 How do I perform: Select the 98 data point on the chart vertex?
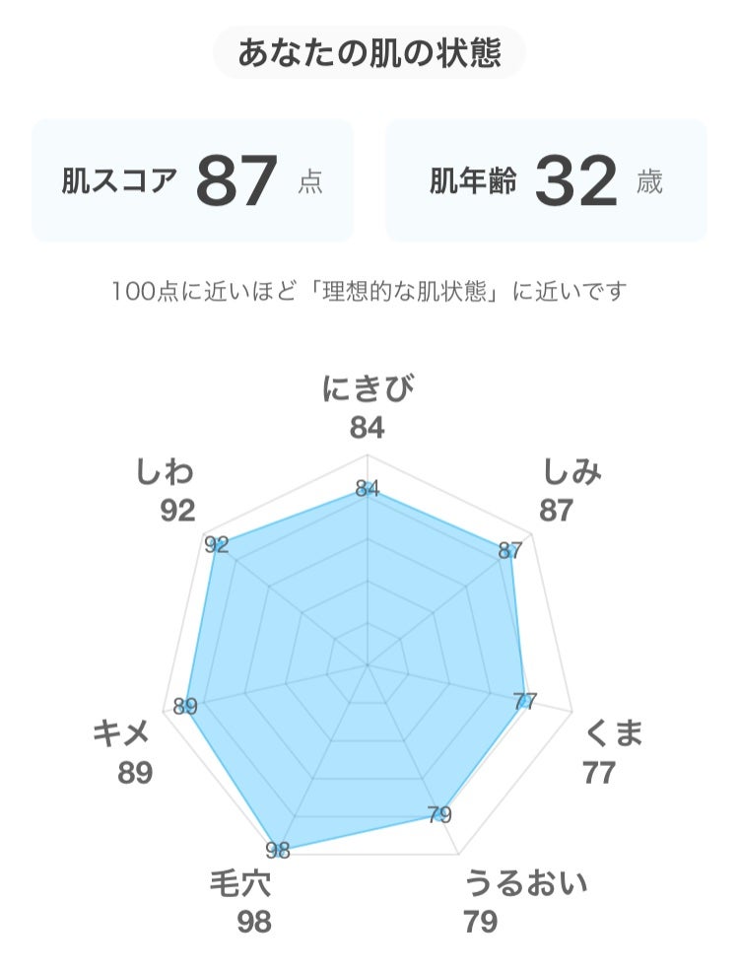[x=278, y=850]
